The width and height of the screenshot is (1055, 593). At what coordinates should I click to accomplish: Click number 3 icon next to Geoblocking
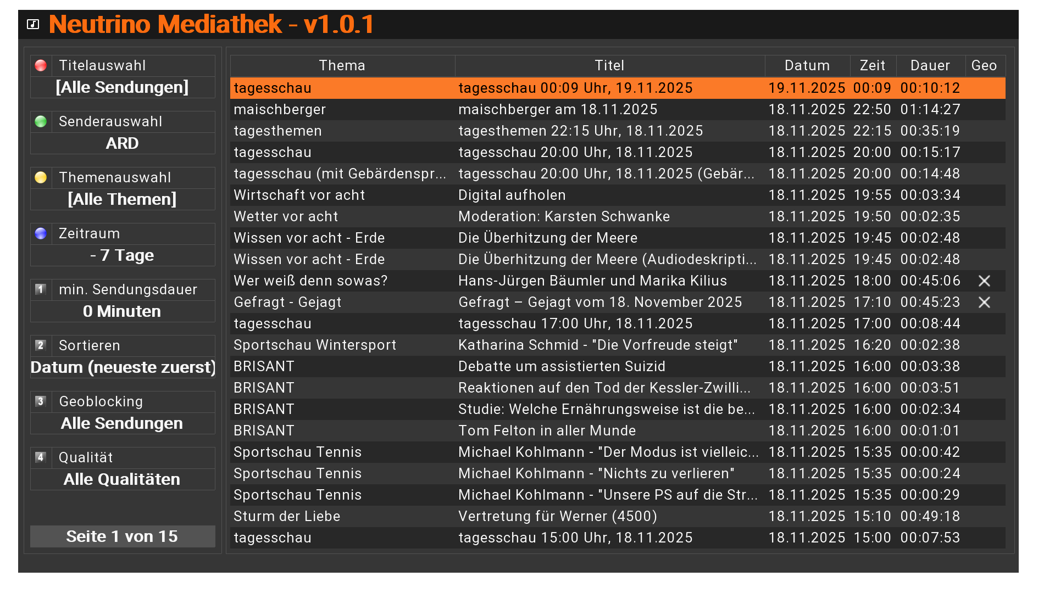point(41,401)
